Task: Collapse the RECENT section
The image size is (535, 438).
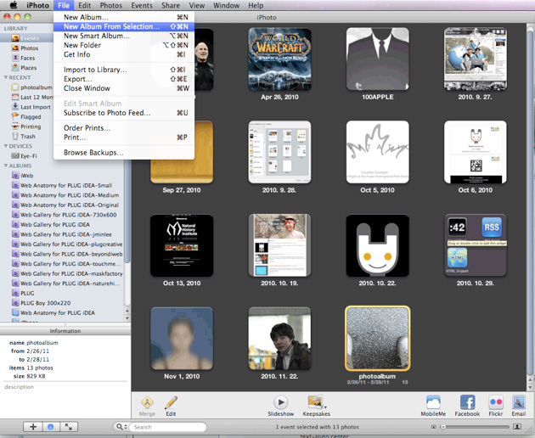Action: pos(5,77)
